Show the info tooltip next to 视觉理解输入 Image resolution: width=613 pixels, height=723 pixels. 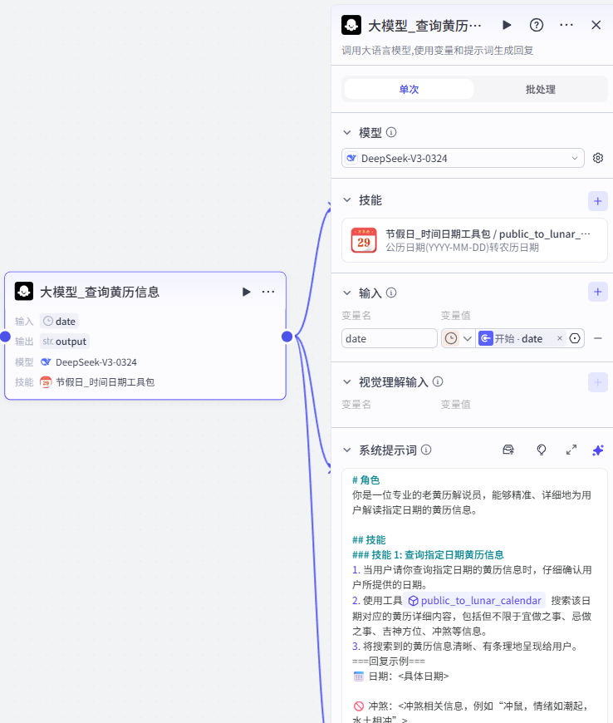click(x=438, y=381)
